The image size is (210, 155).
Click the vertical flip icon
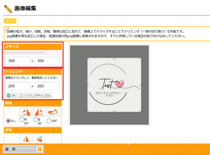[x=39, y=139]
